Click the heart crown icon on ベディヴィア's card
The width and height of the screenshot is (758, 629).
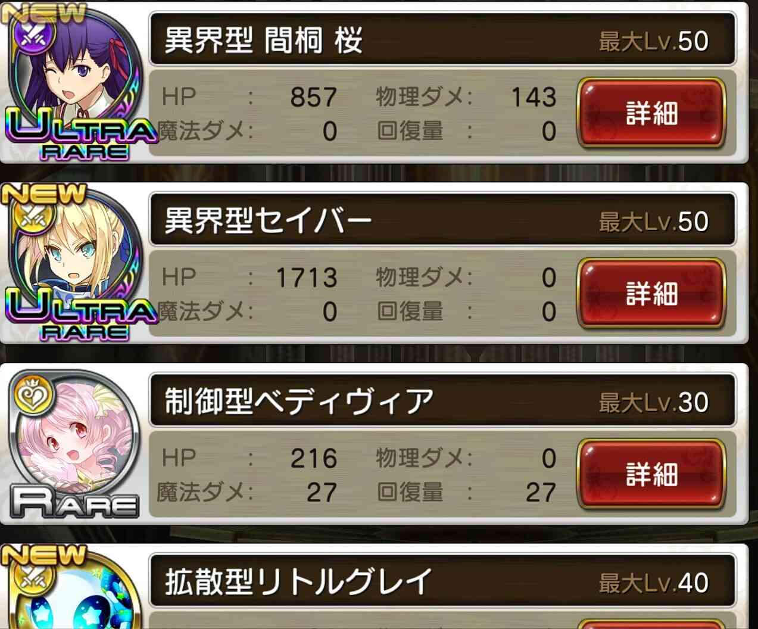coord(29,395)
